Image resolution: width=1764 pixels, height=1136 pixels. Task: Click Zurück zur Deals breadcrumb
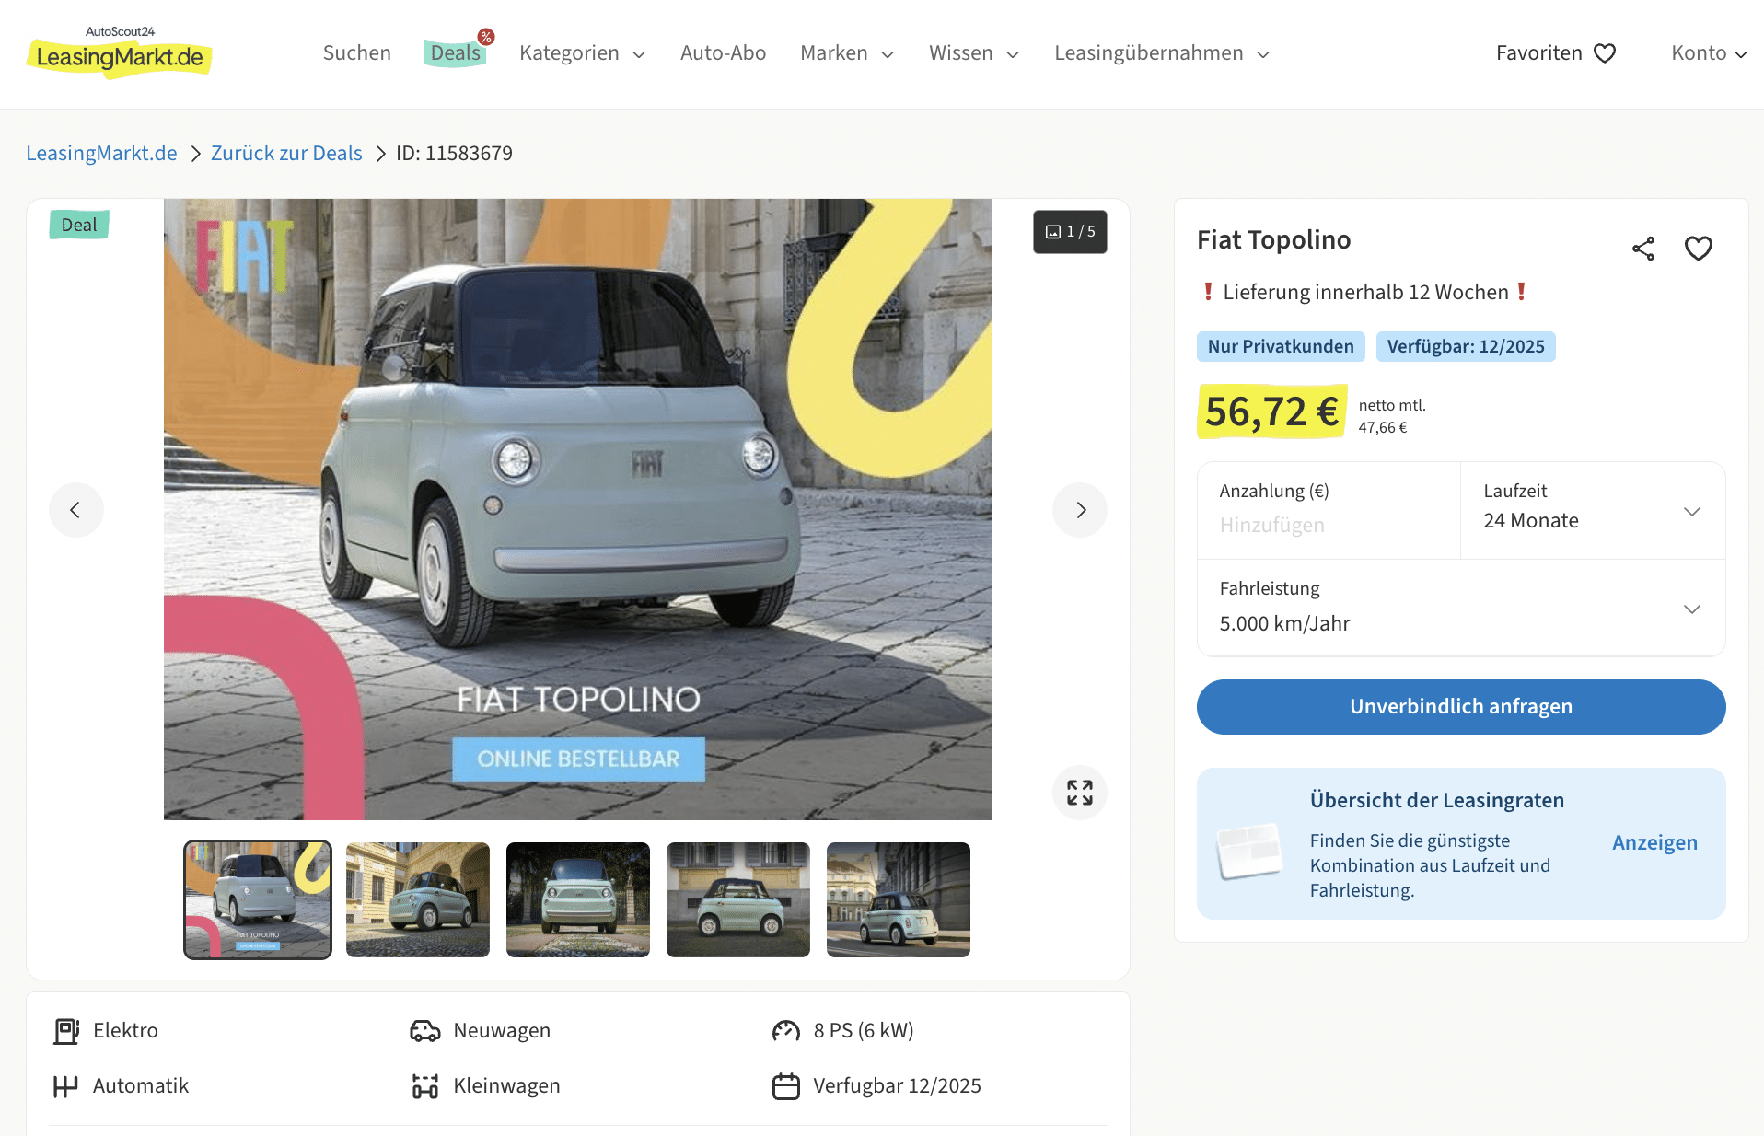tap(286, 153)
